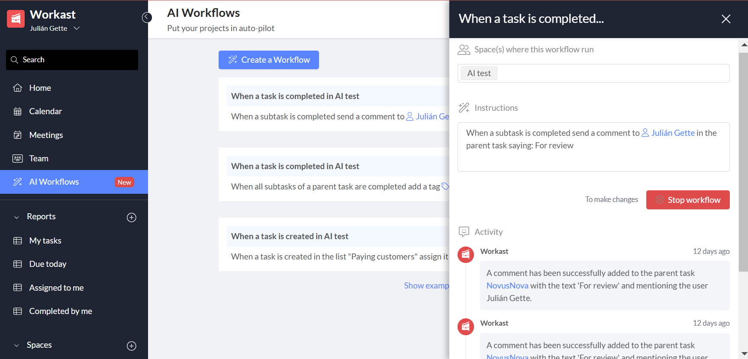The width and height of the screenshot is (748, 359).
Task: Collapse the Reports section chevron
Action: (16, 217)
